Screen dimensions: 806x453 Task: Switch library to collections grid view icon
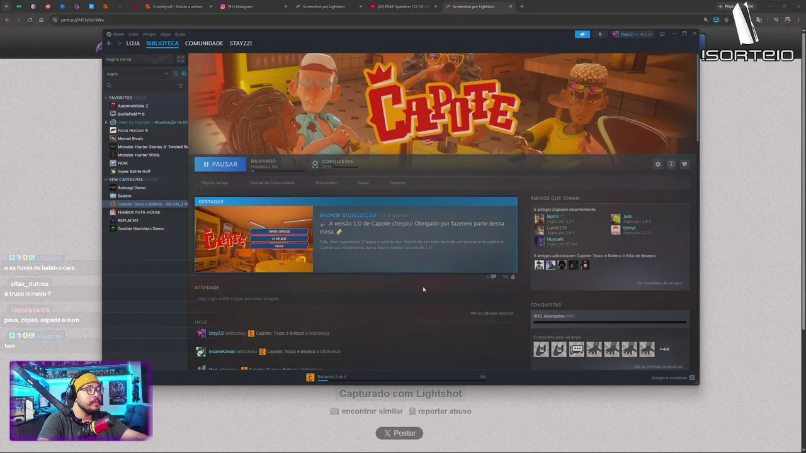coord(181,59)
